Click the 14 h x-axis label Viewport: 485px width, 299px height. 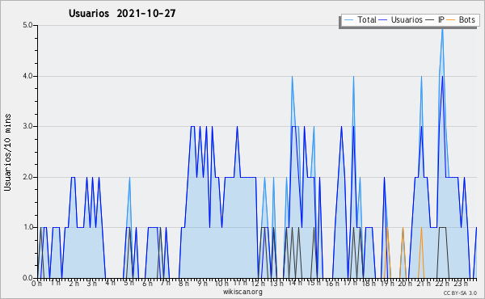294,283
